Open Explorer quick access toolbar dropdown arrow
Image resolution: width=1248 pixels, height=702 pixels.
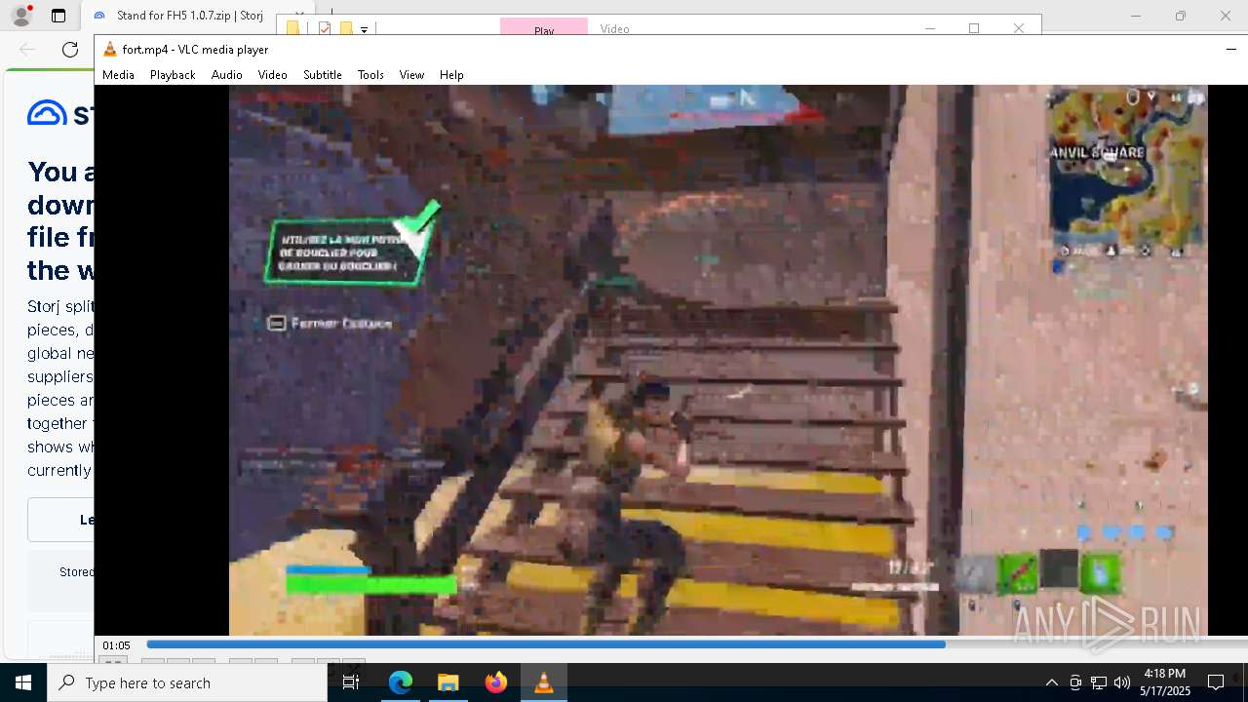point(364,30)
